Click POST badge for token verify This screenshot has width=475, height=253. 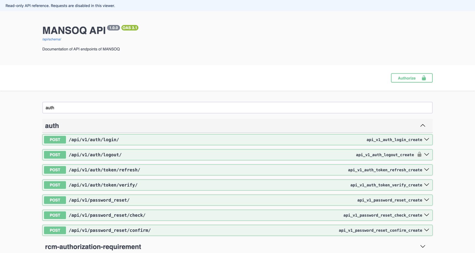tap(55, 185)
